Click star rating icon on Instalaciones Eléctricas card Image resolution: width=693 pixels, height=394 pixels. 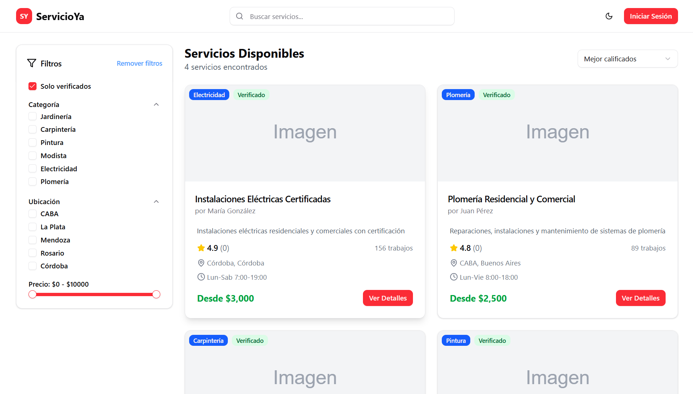[x=201, y=248]
